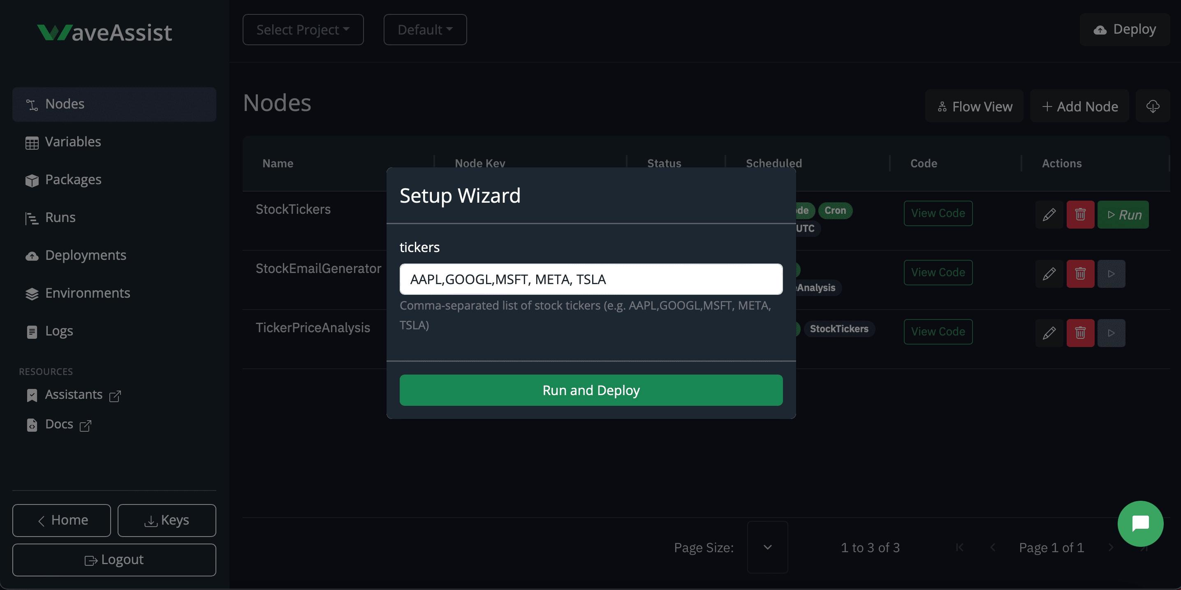
Task: Click the Add Node button
Action: click(1080, 106)
